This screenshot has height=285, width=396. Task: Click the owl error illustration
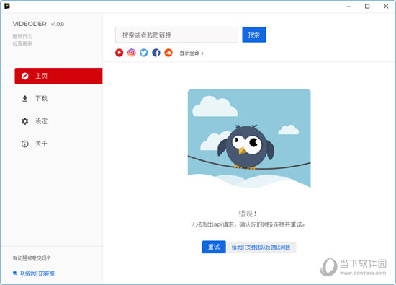(249, 139)
